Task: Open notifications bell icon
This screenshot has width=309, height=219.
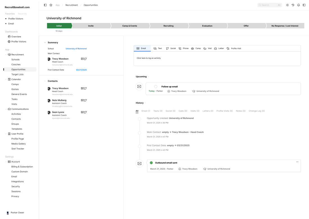Action: (x=298, y=5)
